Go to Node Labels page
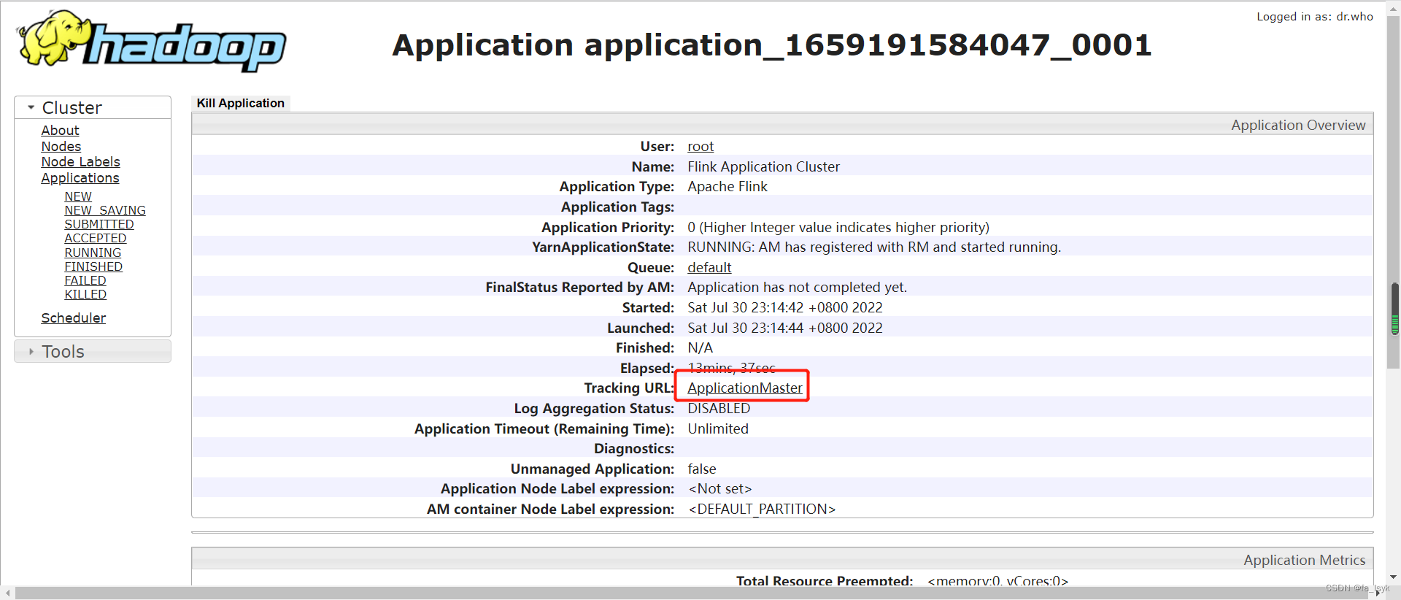 80,162
